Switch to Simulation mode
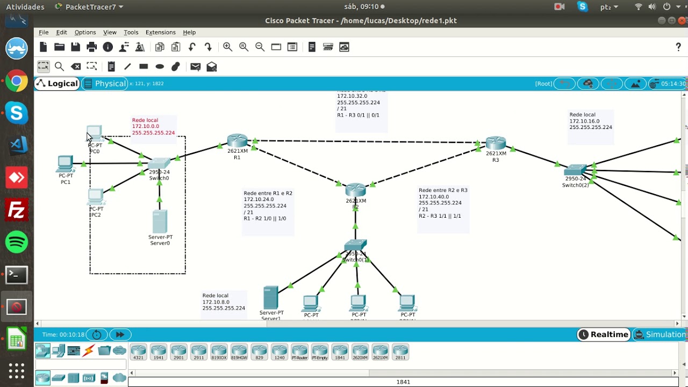The image size is (688, 387). pyautogui.click(x=660, y=334)
